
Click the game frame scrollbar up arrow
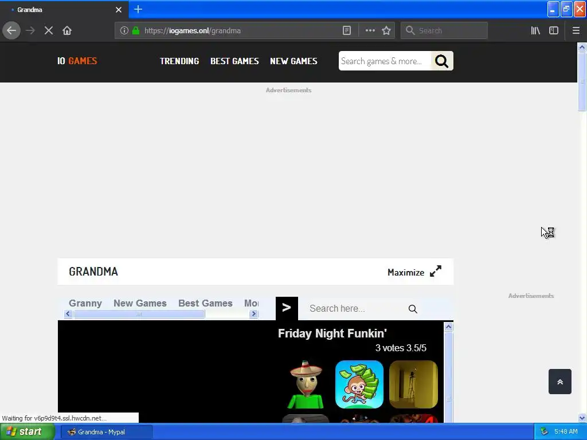[x=448, y=327]
